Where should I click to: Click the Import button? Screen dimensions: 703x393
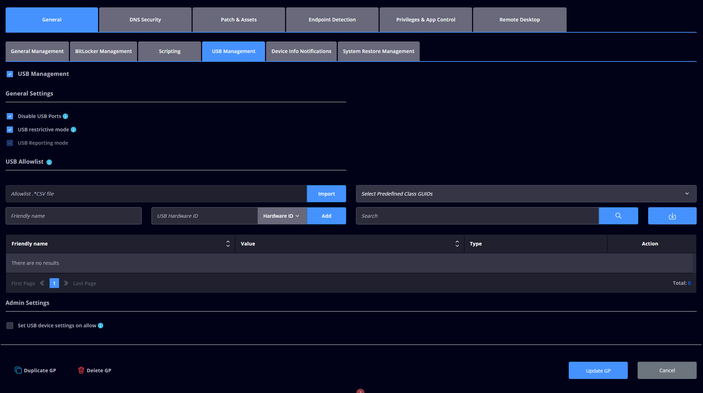pyautogui.click(x=326, y=194)
